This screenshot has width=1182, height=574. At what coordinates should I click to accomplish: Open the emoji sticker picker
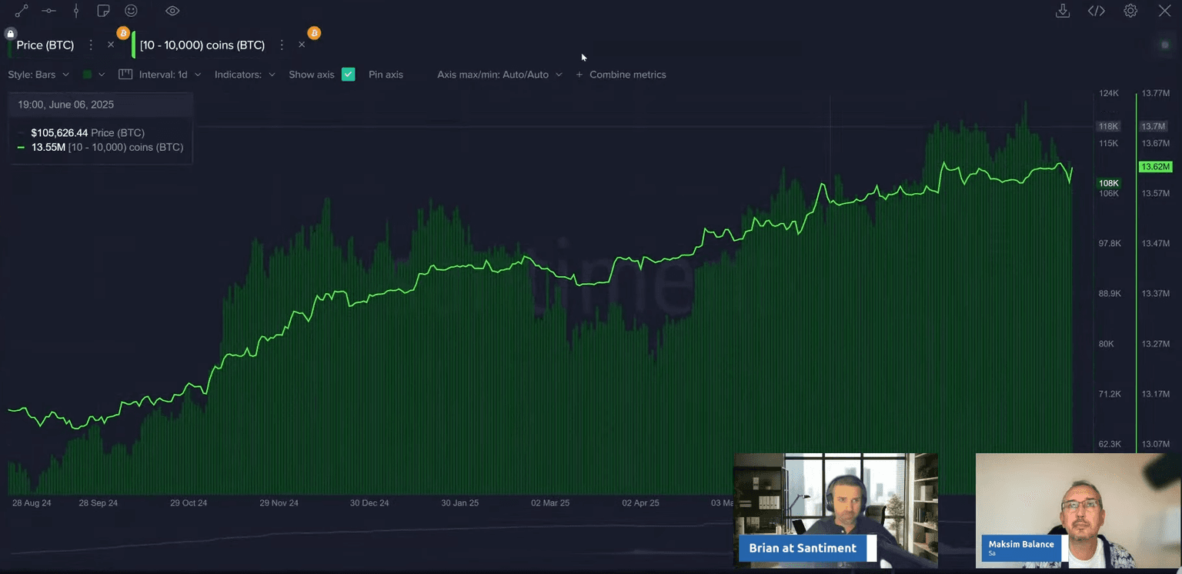point(132,11)
